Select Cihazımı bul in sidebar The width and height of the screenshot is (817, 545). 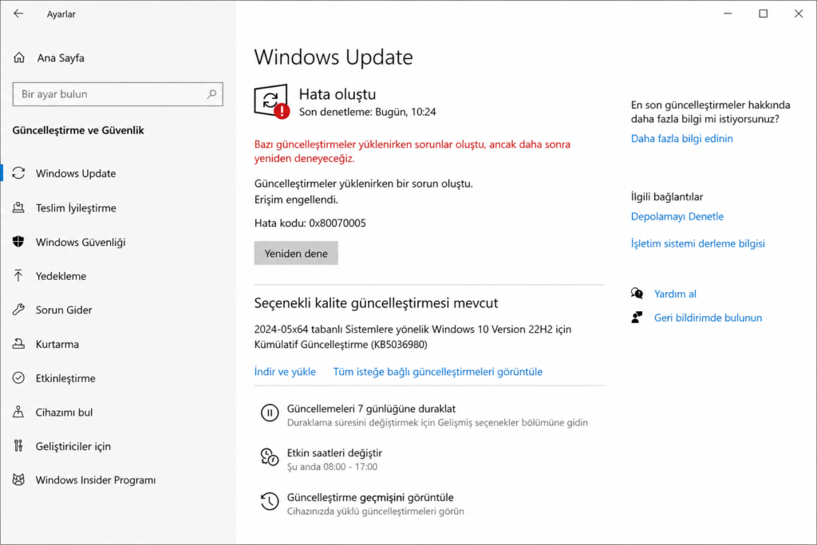(64, 412)
